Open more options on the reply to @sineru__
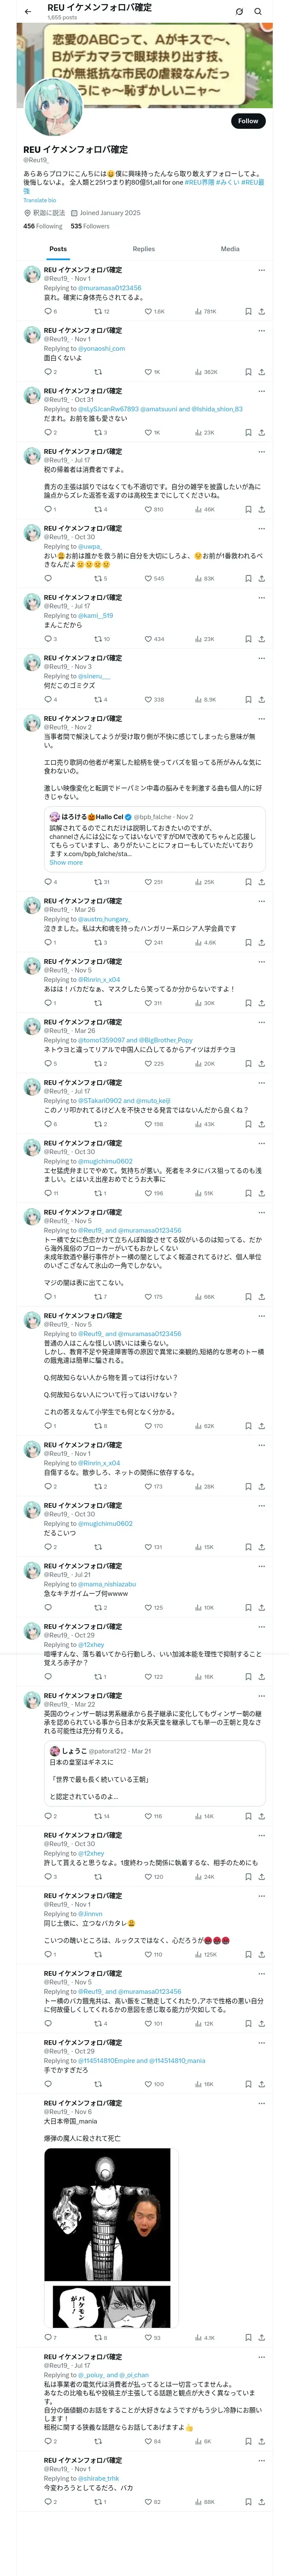The image size is (289, 2576). [261, 658]
